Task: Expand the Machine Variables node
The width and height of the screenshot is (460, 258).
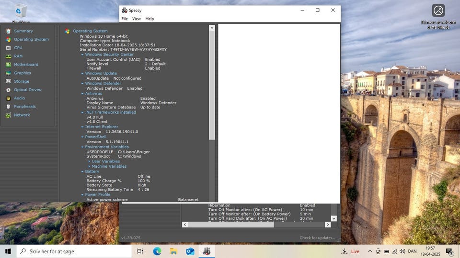Action: point(89,166)
